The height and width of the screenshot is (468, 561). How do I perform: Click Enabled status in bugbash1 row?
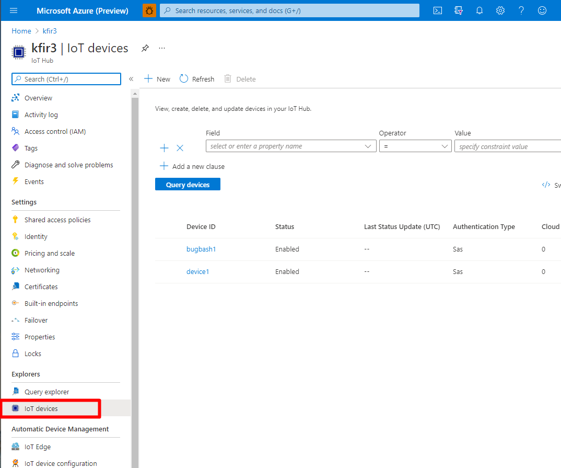coord(287,249)
